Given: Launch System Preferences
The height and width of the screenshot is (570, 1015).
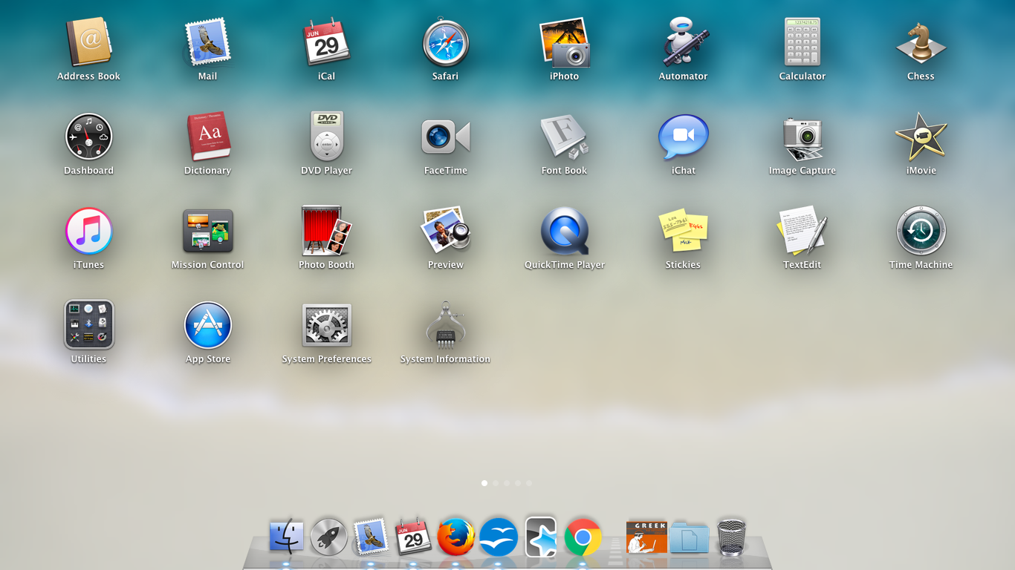Looking at the screenshot, I should [326, 325].
